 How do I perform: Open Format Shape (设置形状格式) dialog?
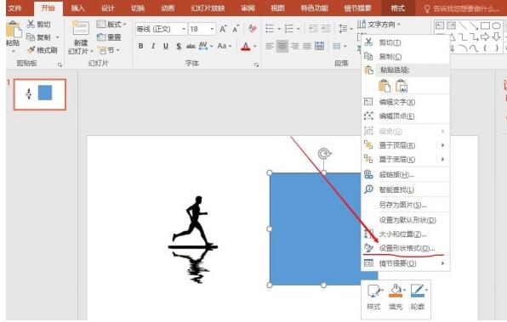pyautogui.click(x=406, y=248)
